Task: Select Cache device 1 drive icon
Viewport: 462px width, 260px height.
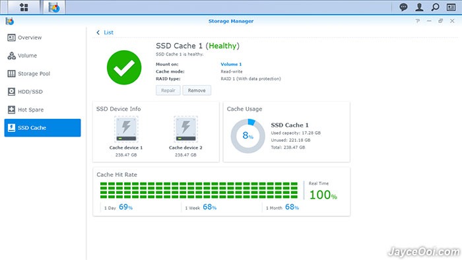Action: pos(126,129)
